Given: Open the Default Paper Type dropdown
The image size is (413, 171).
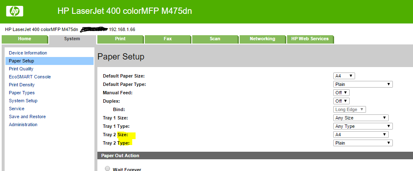Looking at the screenshot, I should [x=363, y=84].
